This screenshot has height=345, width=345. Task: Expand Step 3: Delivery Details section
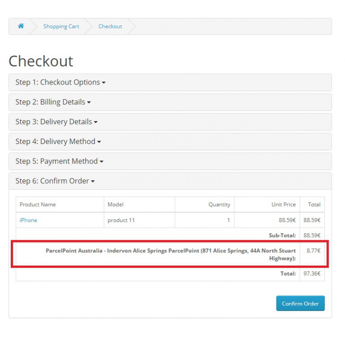pos(53,122)
